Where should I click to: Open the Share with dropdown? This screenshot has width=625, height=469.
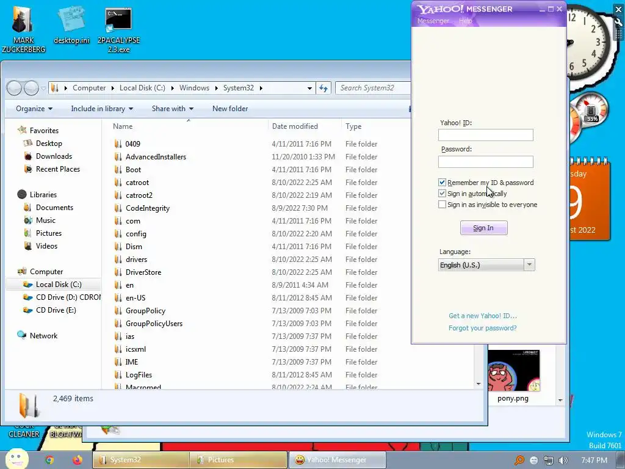point(173,109)
